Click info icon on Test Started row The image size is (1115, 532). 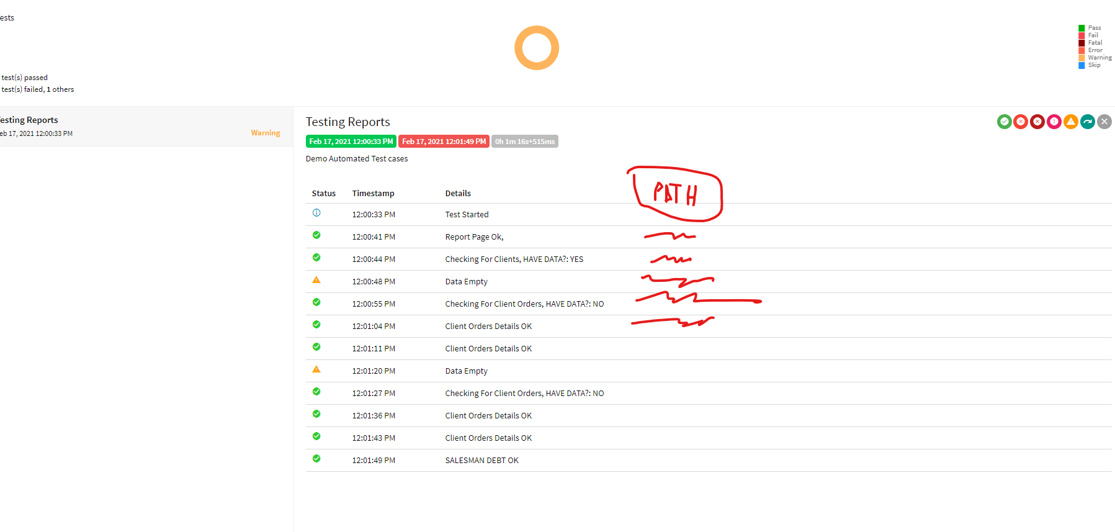point(316,213)
